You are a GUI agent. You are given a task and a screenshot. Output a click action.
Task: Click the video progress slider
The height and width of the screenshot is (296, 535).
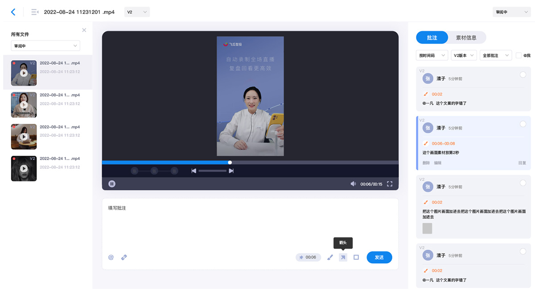click(230, 162)
